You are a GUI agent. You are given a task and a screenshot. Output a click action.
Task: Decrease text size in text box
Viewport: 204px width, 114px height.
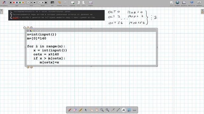(x=34, y=31)
